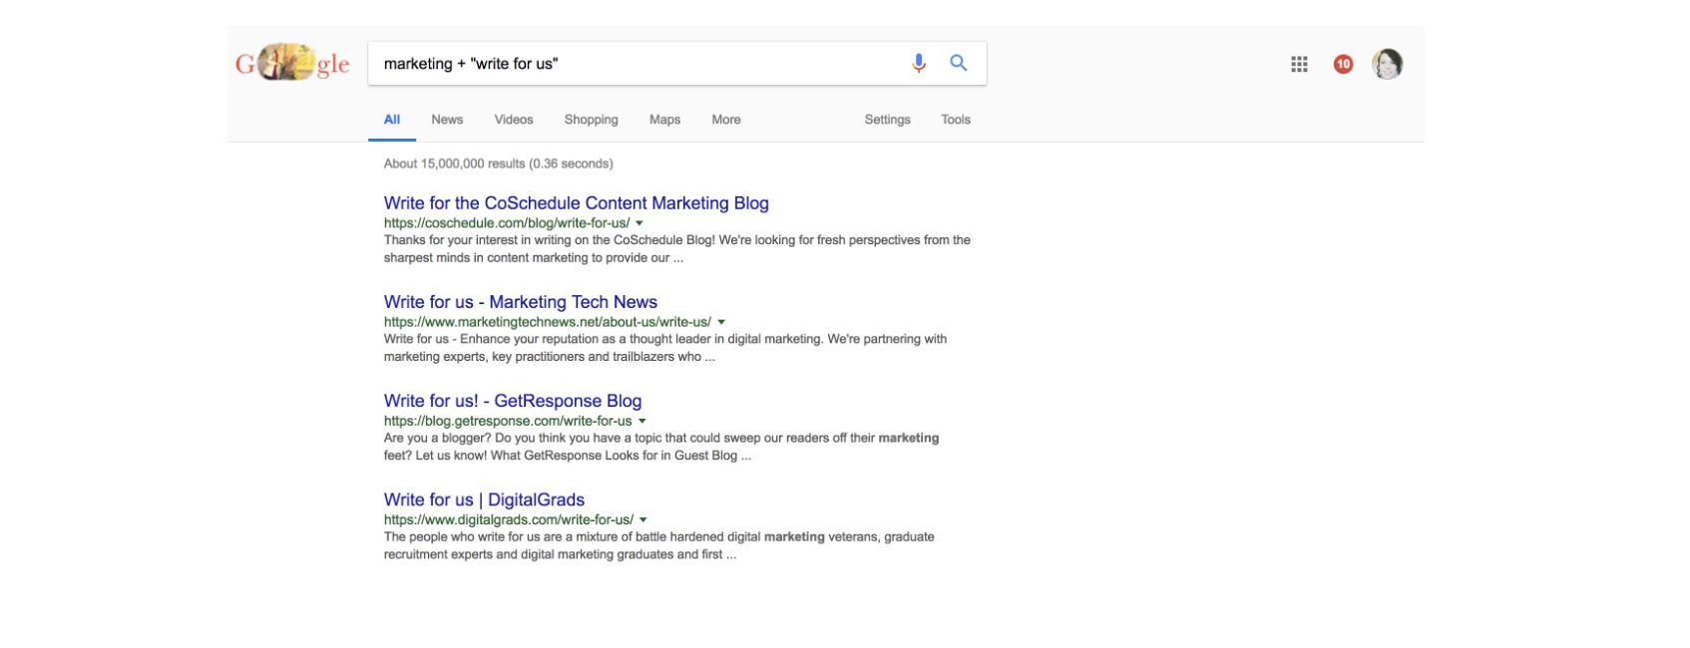1690x648 pixels.
Task: Click the coschedule.com/blog/write-for-us URL text
Action: (507, 223)
